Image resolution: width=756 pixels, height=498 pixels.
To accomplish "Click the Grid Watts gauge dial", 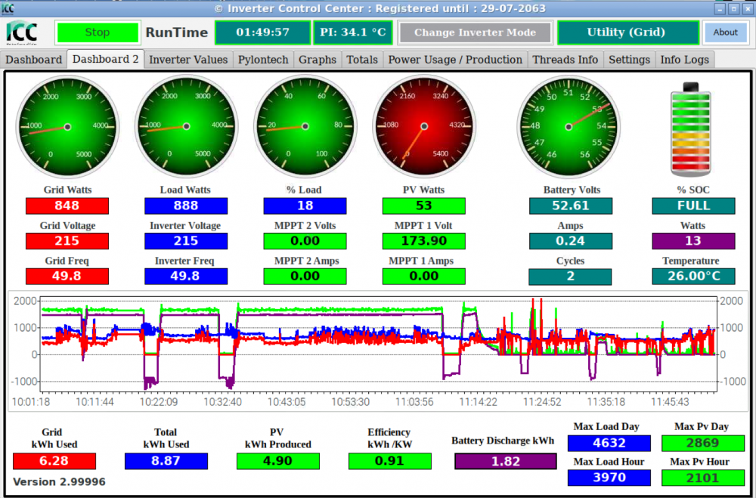I will [67, 127].
